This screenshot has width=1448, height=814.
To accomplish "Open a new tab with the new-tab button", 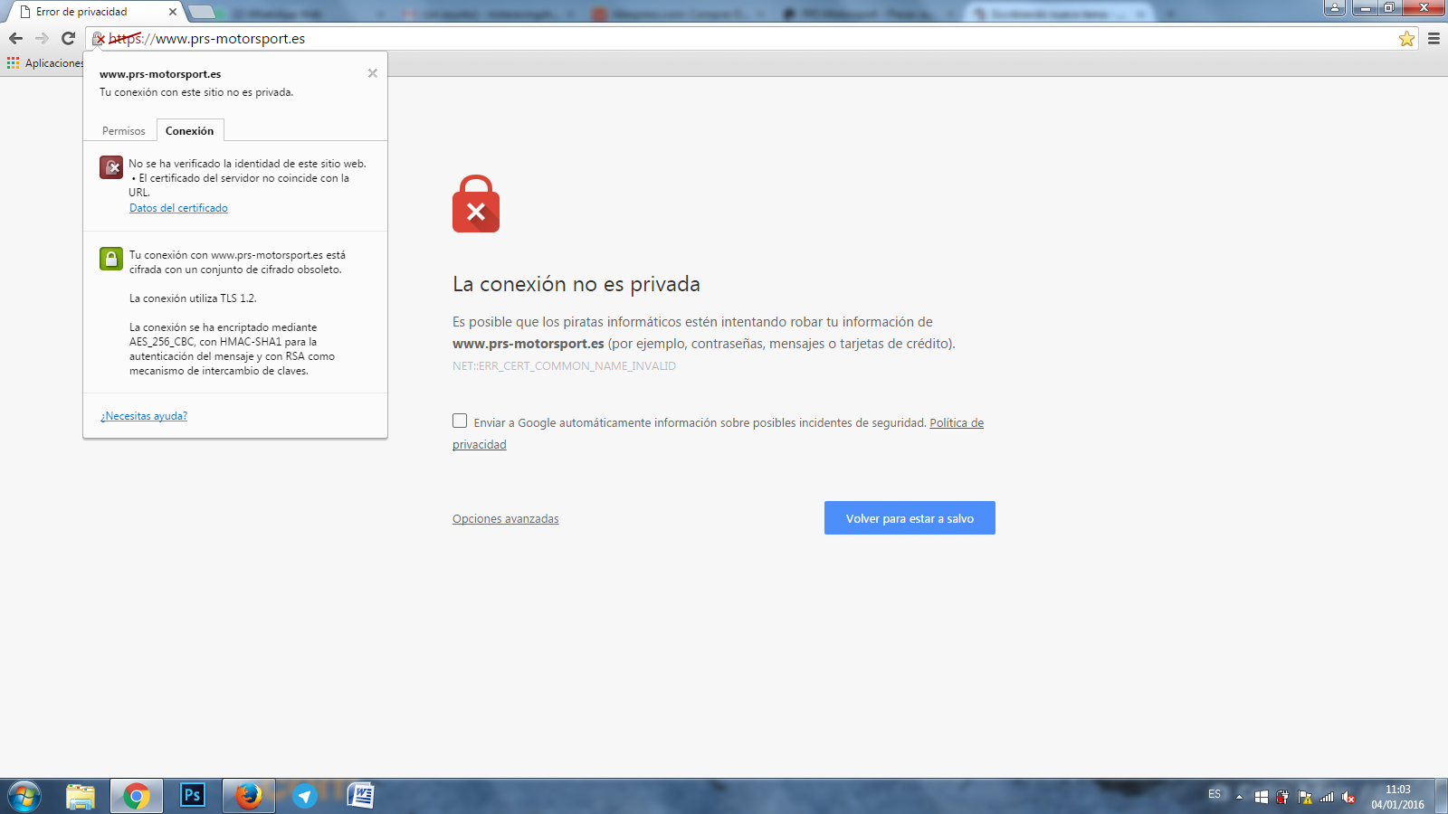I will click(x=202, y=12).
